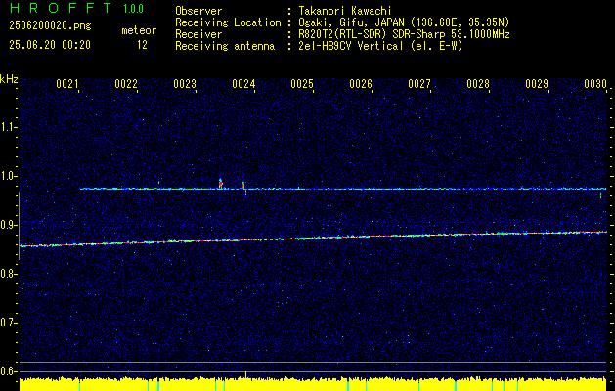Click the HROFFT program title
The width and height of the screenshot is (615, 391).
coord(61,8)
